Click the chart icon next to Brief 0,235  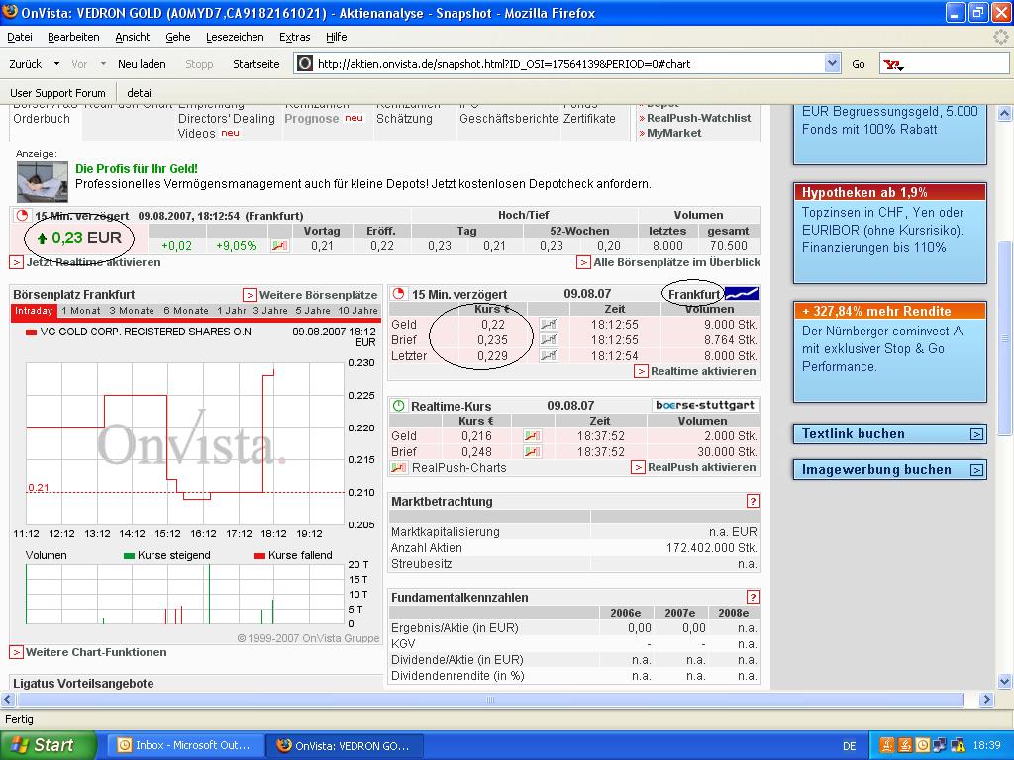(548, 339)
